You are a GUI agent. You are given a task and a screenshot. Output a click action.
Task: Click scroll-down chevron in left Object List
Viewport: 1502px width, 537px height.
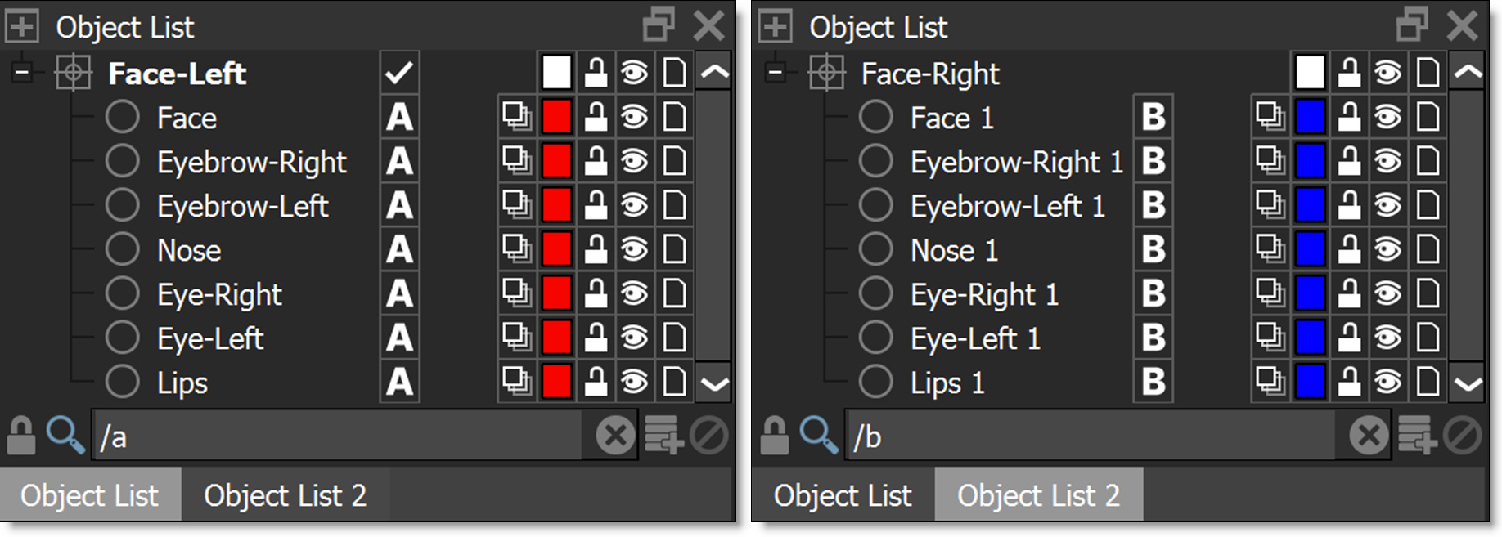714,383
